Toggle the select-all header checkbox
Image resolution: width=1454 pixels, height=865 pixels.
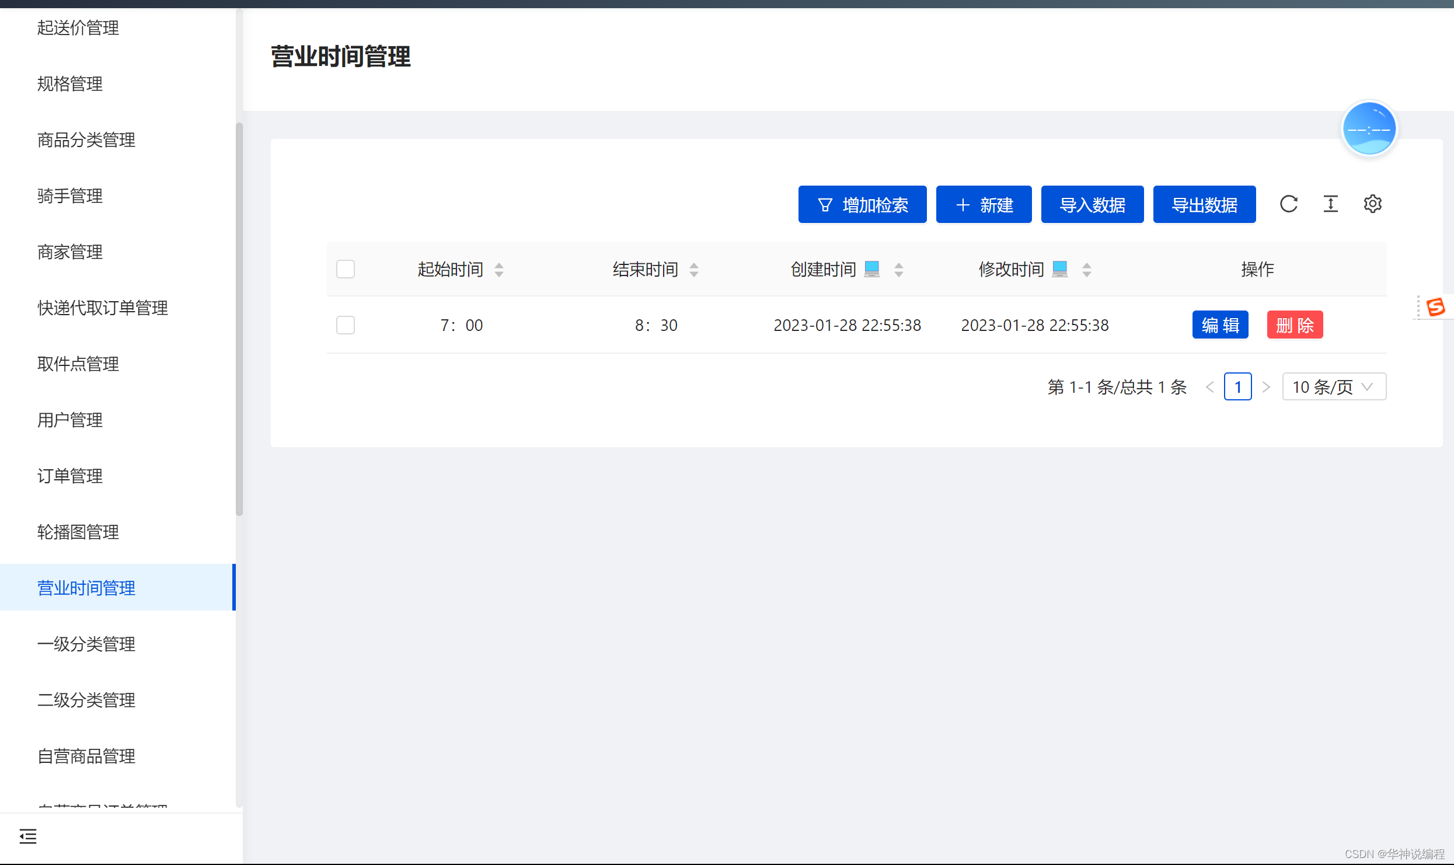[x=346, y=269]
